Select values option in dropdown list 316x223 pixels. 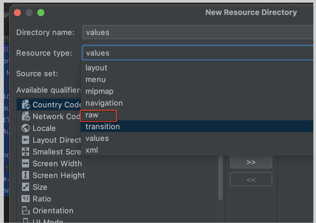click(x=197, y=138)
